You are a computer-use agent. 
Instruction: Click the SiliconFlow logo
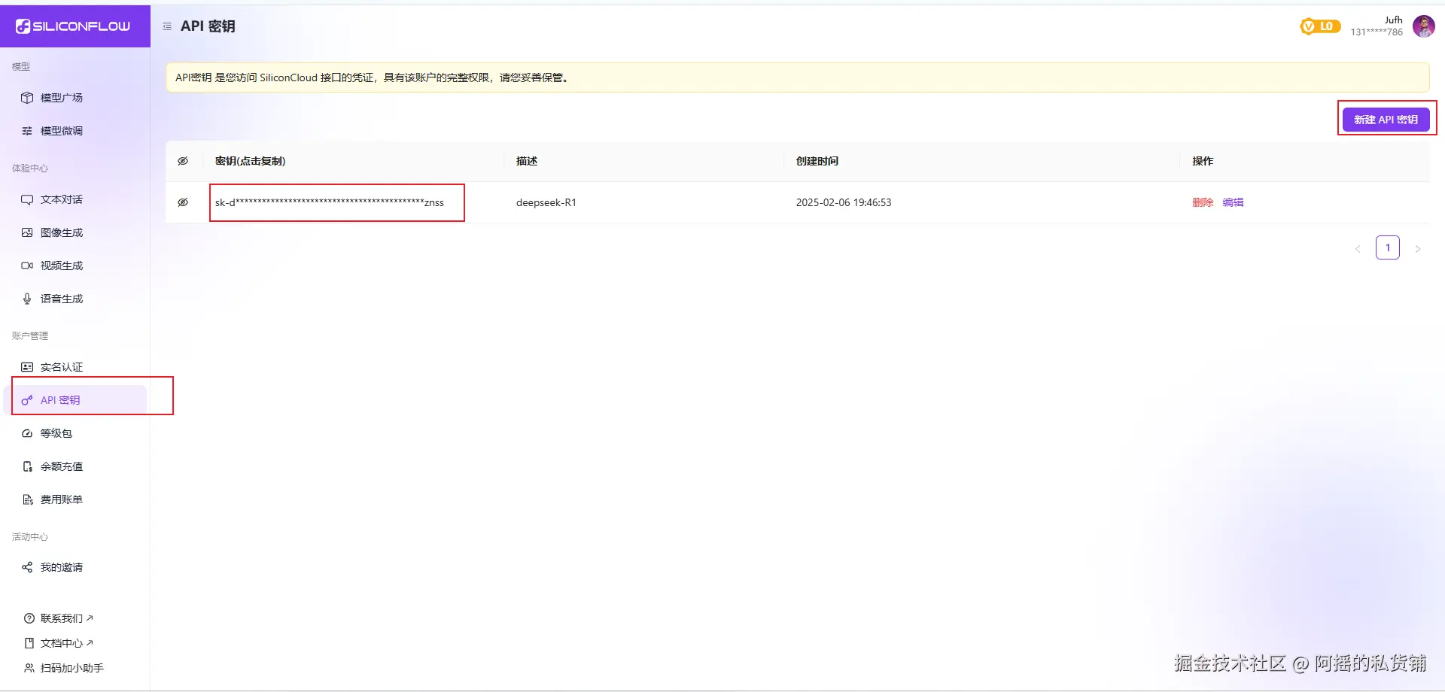point(73,26)
